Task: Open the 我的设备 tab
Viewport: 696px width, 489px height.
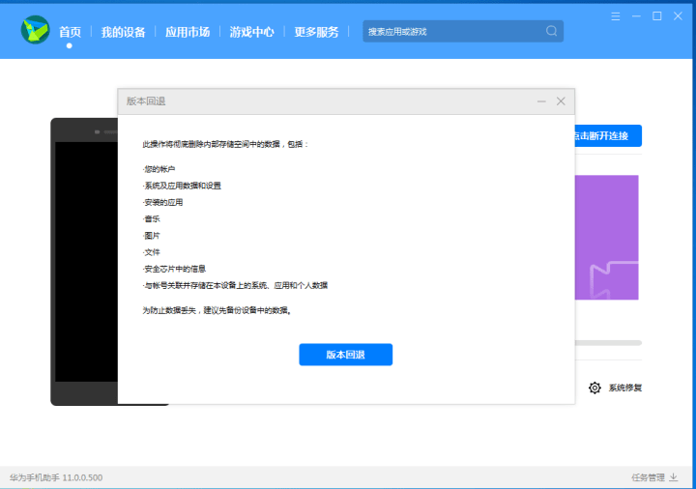Action: (123, 32)
